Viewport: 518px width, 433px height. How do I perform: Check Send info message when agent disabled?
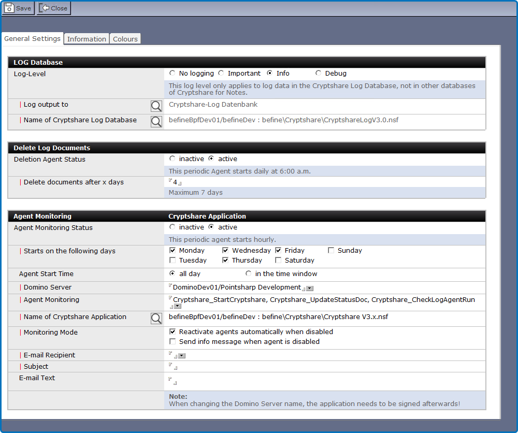(x=173, y=342)
